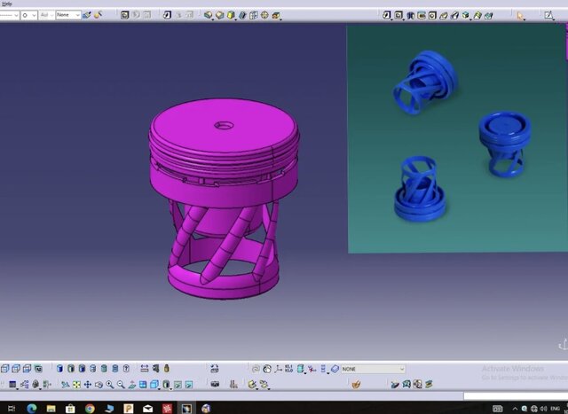Click the Normal View icon
The image size is (568, 414).
[x=132, y=385]
